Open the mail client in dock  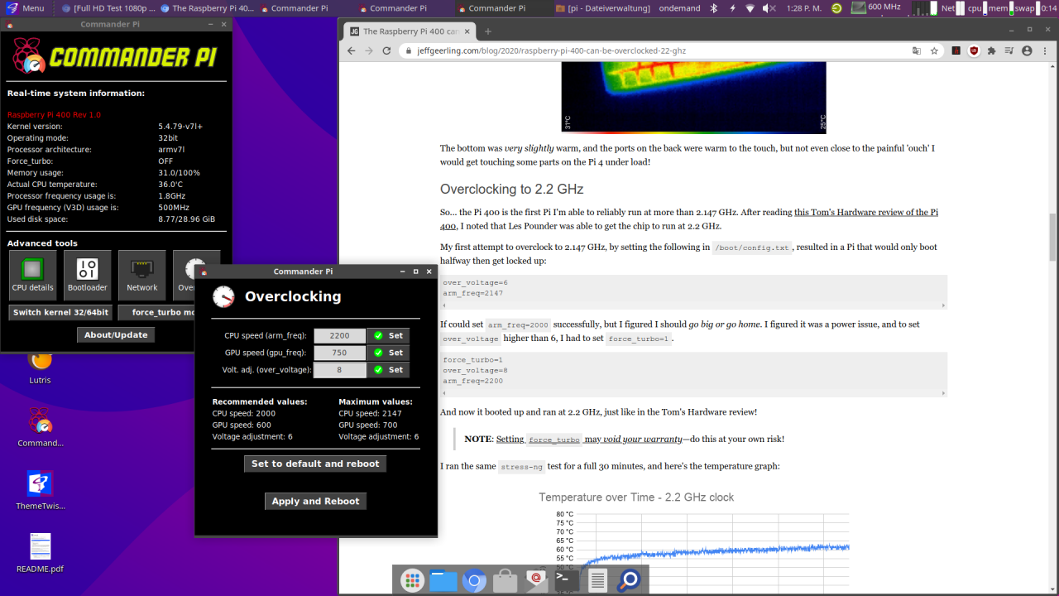pyautogui.click(x=536, y=580)
